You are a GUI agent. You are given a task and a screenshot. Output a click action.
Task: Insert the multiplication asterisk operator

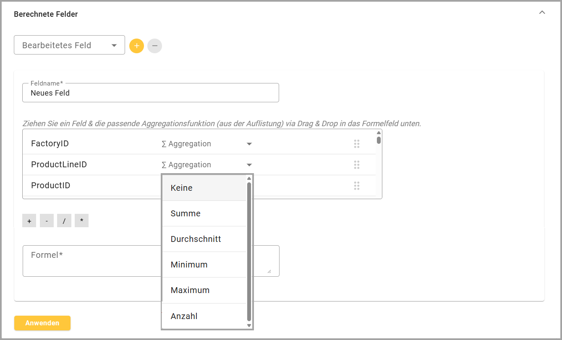[81, 221]
